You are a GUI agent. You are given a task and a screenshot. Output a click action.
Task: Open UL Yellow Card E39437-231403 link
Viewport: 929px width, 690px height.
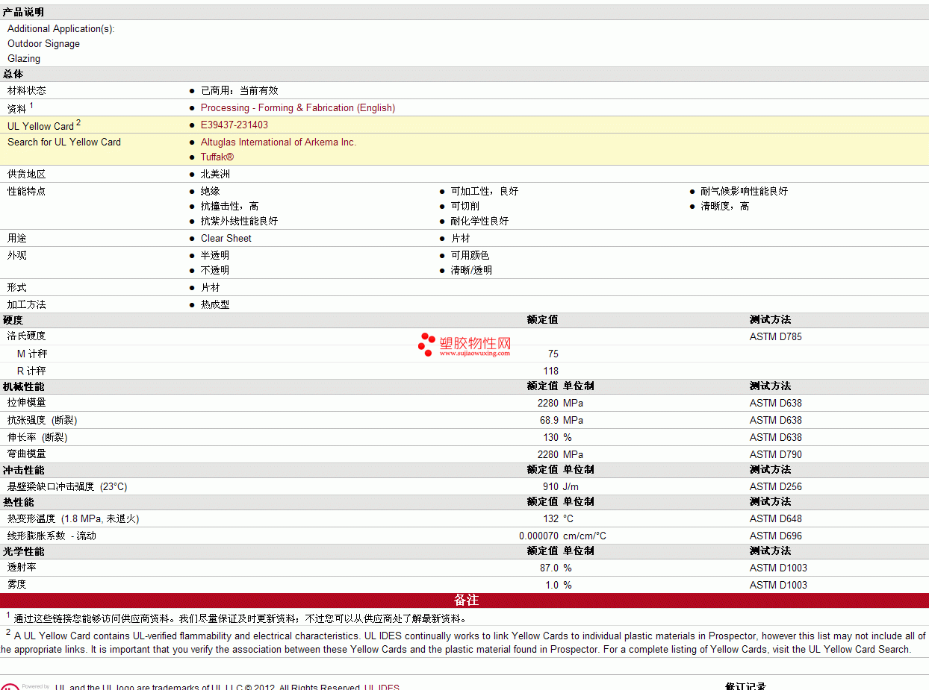point(234,125)
